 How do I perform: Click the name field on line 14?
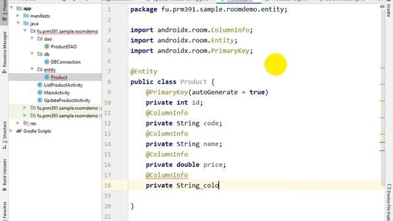pos(211,144)
